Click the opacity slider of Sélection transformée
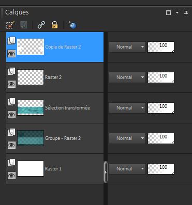This screenshot has width=192, height=205. pyautogui.click(x=161, y=108)
